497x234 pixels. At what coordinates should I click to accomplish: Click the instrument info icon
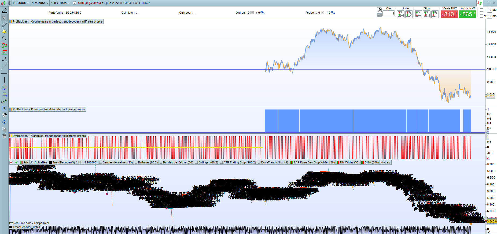(75, 3)
